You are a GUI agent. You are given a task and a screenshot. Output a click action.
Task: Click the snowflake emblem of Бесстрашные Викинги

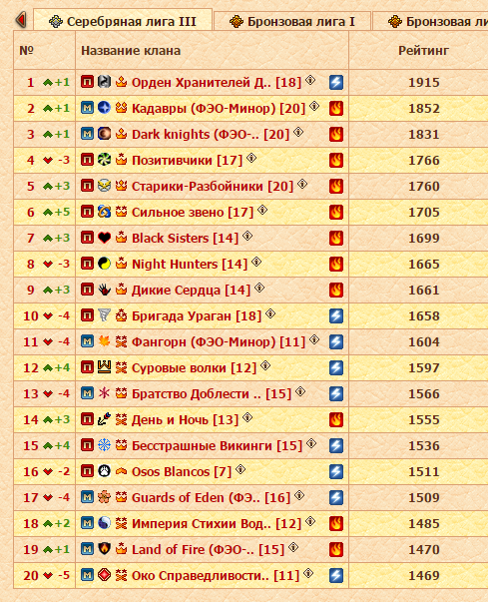[x=104, y=445]
